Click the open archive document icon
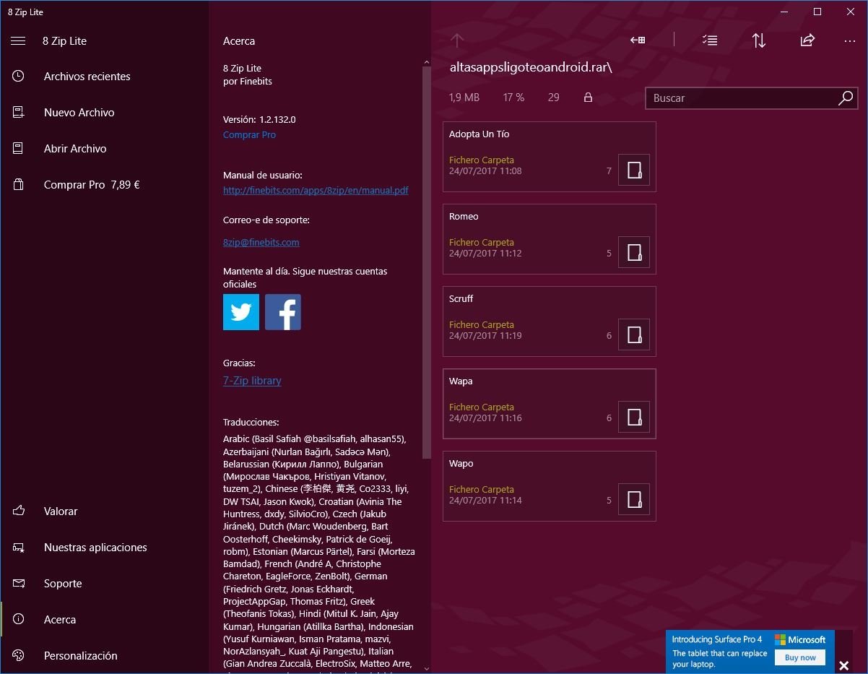The width and height of the screenshot is (868, 674). pyautogui.click(x=19, y=148)
